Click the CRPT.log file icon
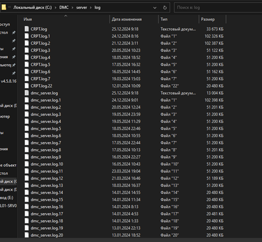 (26, 29)
